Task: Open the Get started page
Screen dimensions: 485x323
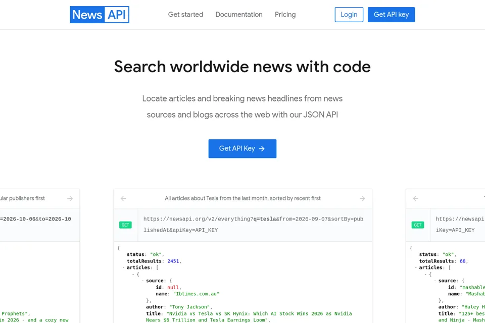Action: [185, 15]
